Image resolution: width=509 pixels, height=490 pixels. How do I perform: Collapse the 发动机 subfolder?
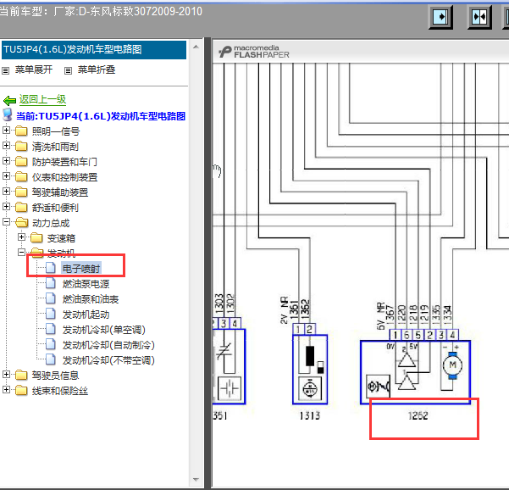[x=23, y=253]
